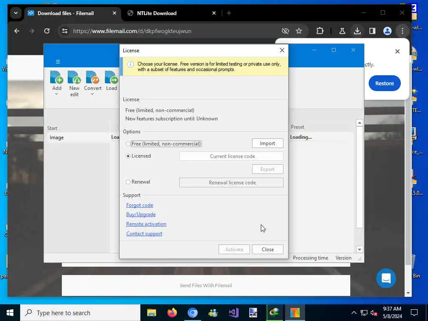Click the New edit toolbar icon
The height and width of the screenshot is (321, 428).
point(74,77)
